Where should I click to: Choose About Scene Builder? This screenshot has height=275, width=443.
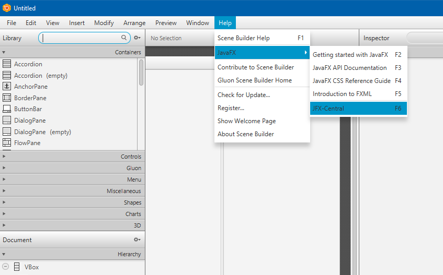[262, 134]
